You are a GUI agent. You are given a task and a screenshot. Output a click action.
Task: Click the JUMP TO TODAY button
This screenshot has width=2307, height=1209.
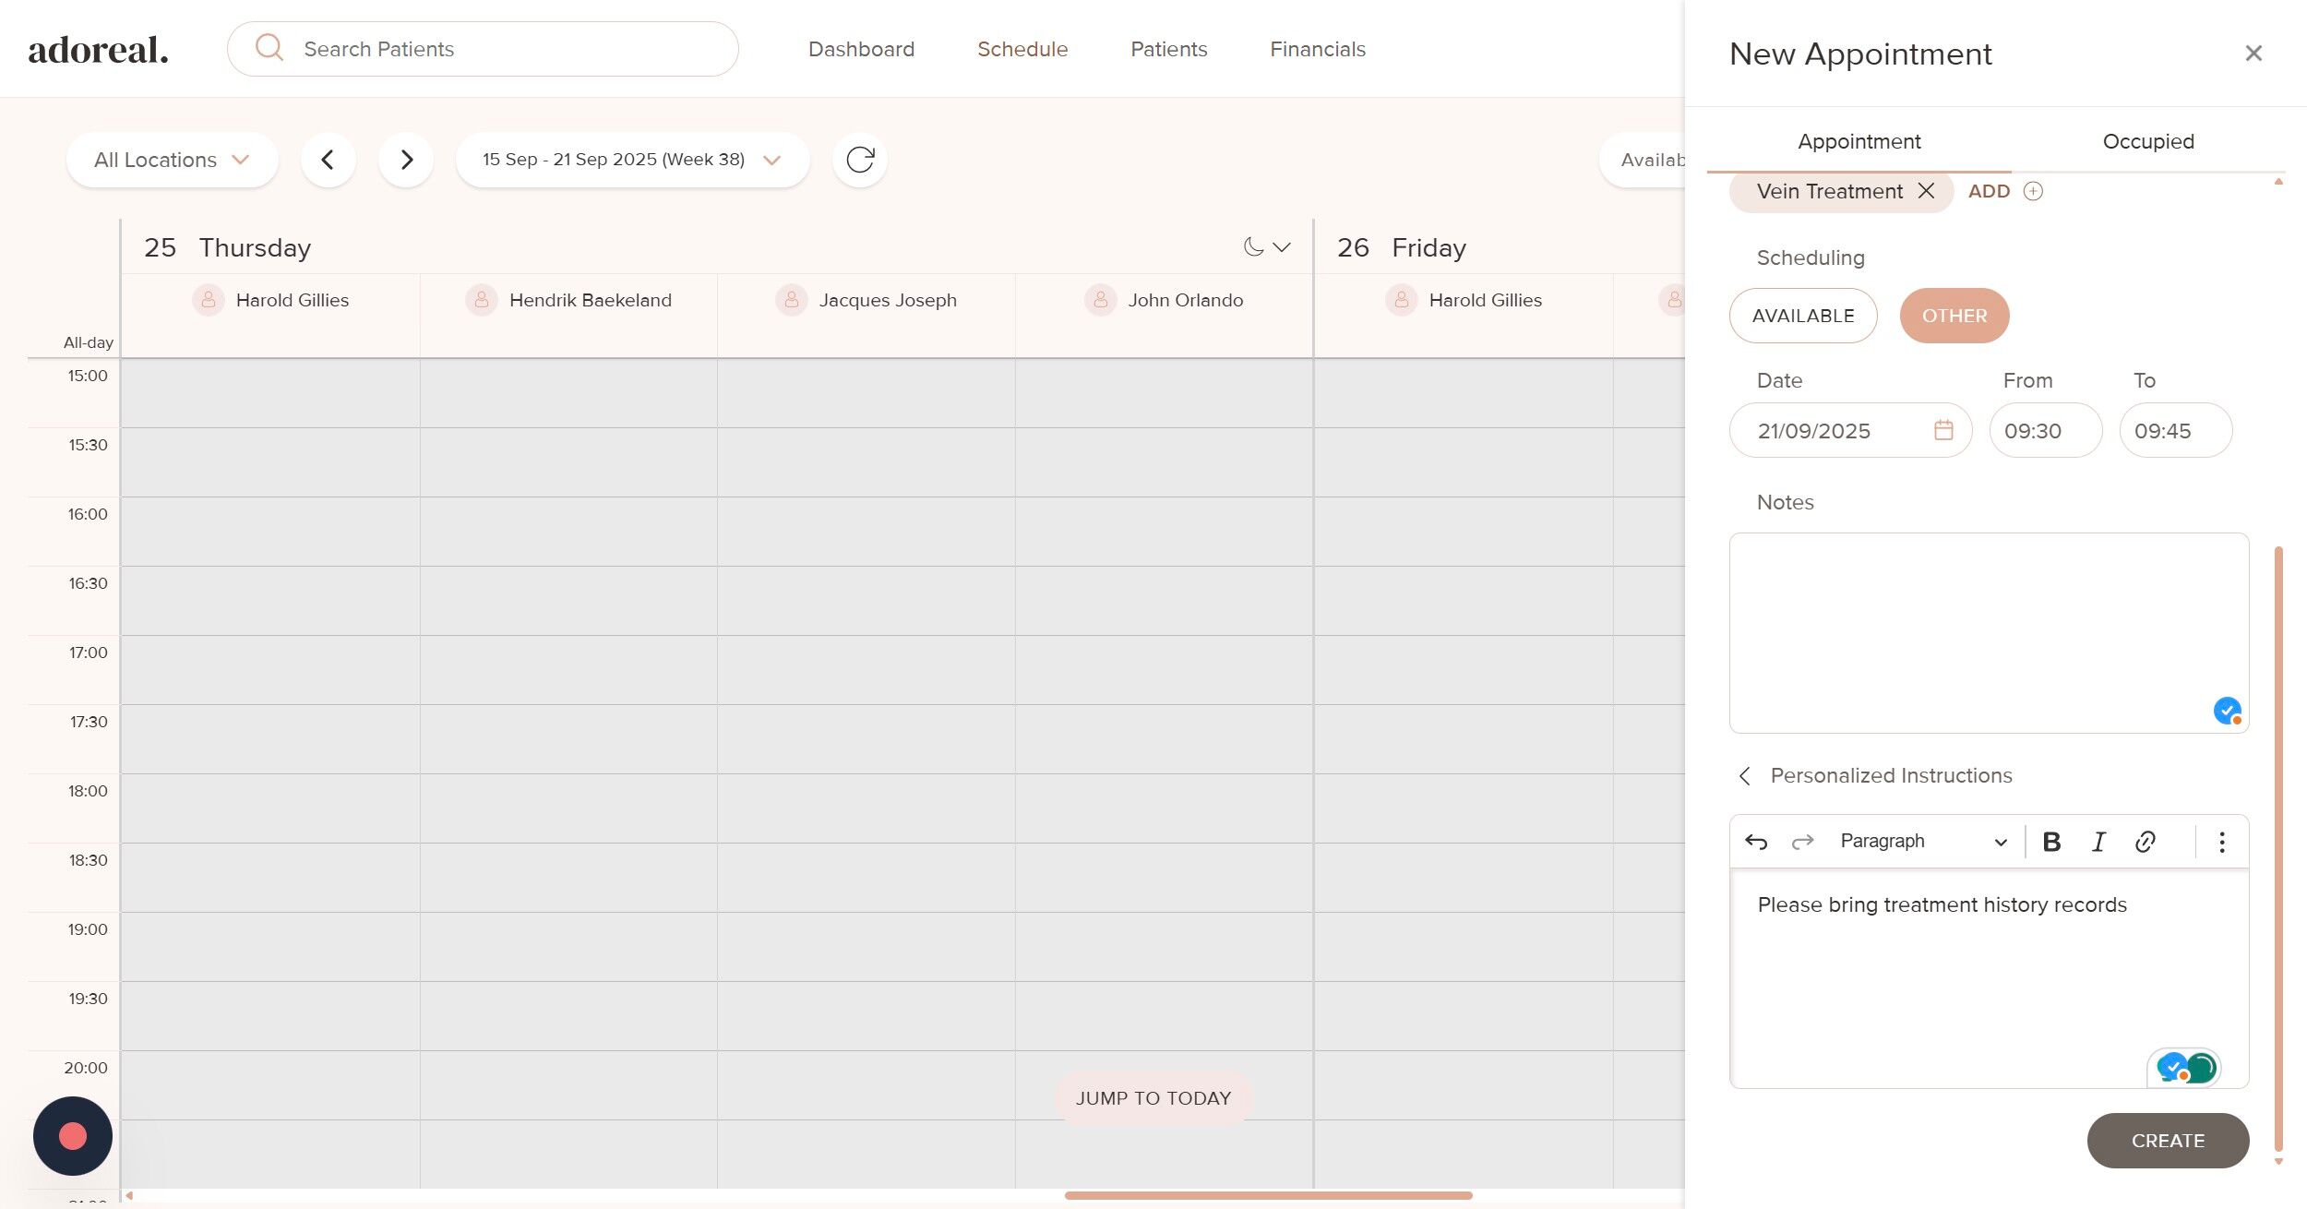click(x=1153, y=1098)
